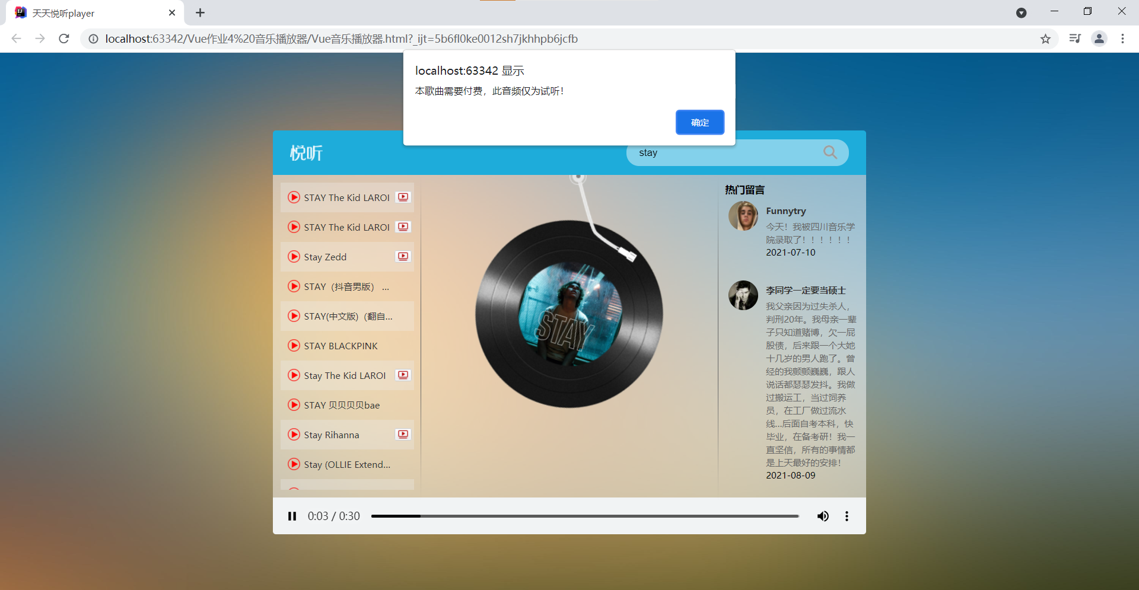The height and width of the screenshot is (590, 1139).
Task: Go back with the browser back arrow
Action: [17, 39]
